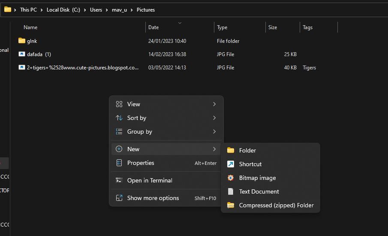Go to the mav_u folder breadcrumb
This screenshot has width=388, height=236.
119,9
